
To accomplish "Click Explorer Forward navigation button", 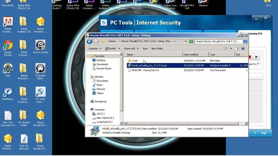I will (x=96, y=42).
